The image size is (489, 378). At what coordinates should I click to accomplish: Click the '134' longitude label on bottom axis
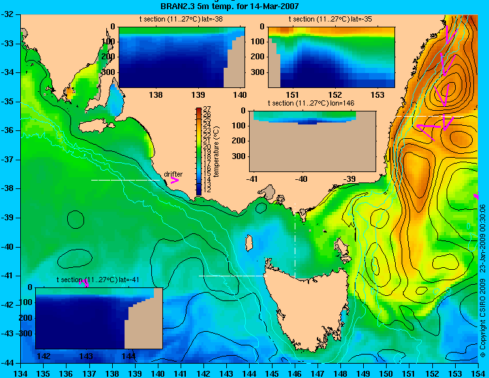(x=21, y=373)
